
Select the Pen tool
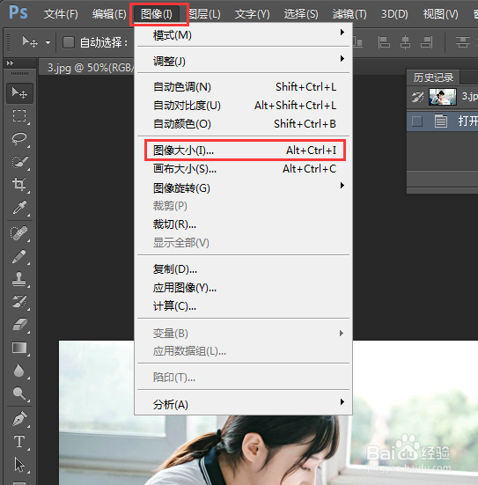(19, 419)
